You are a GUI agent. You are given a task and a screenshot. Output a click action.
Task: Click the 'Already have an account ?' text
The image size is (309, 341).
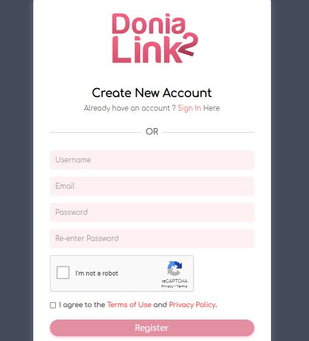(130, 108)
